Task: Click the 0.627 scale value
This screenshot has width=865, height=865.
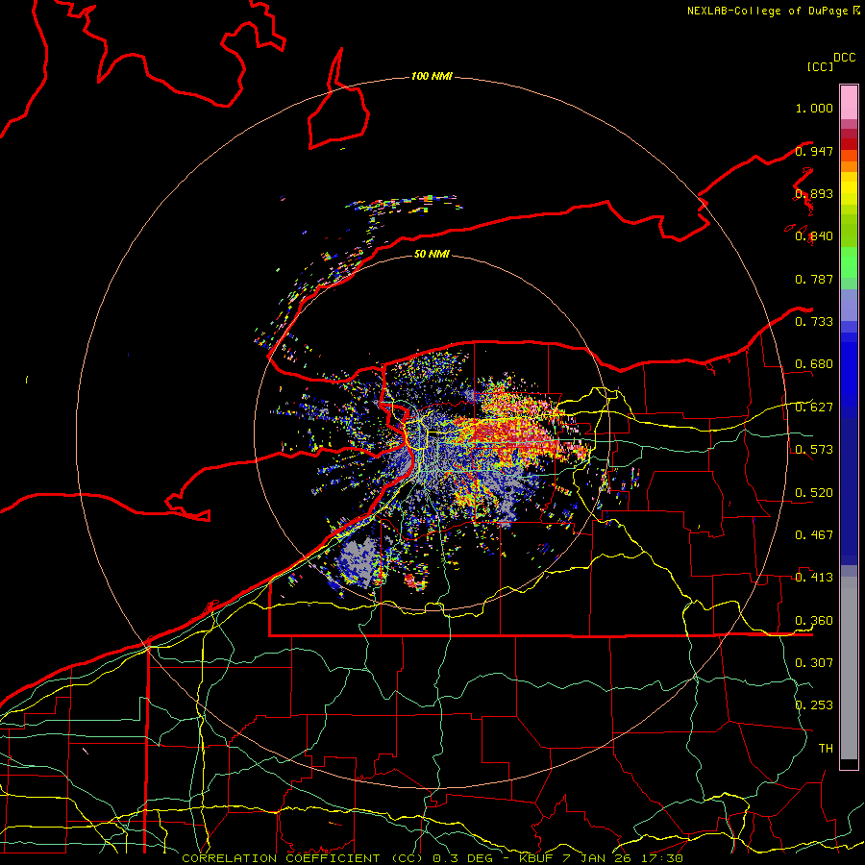Action: click(x=814, y=408)
